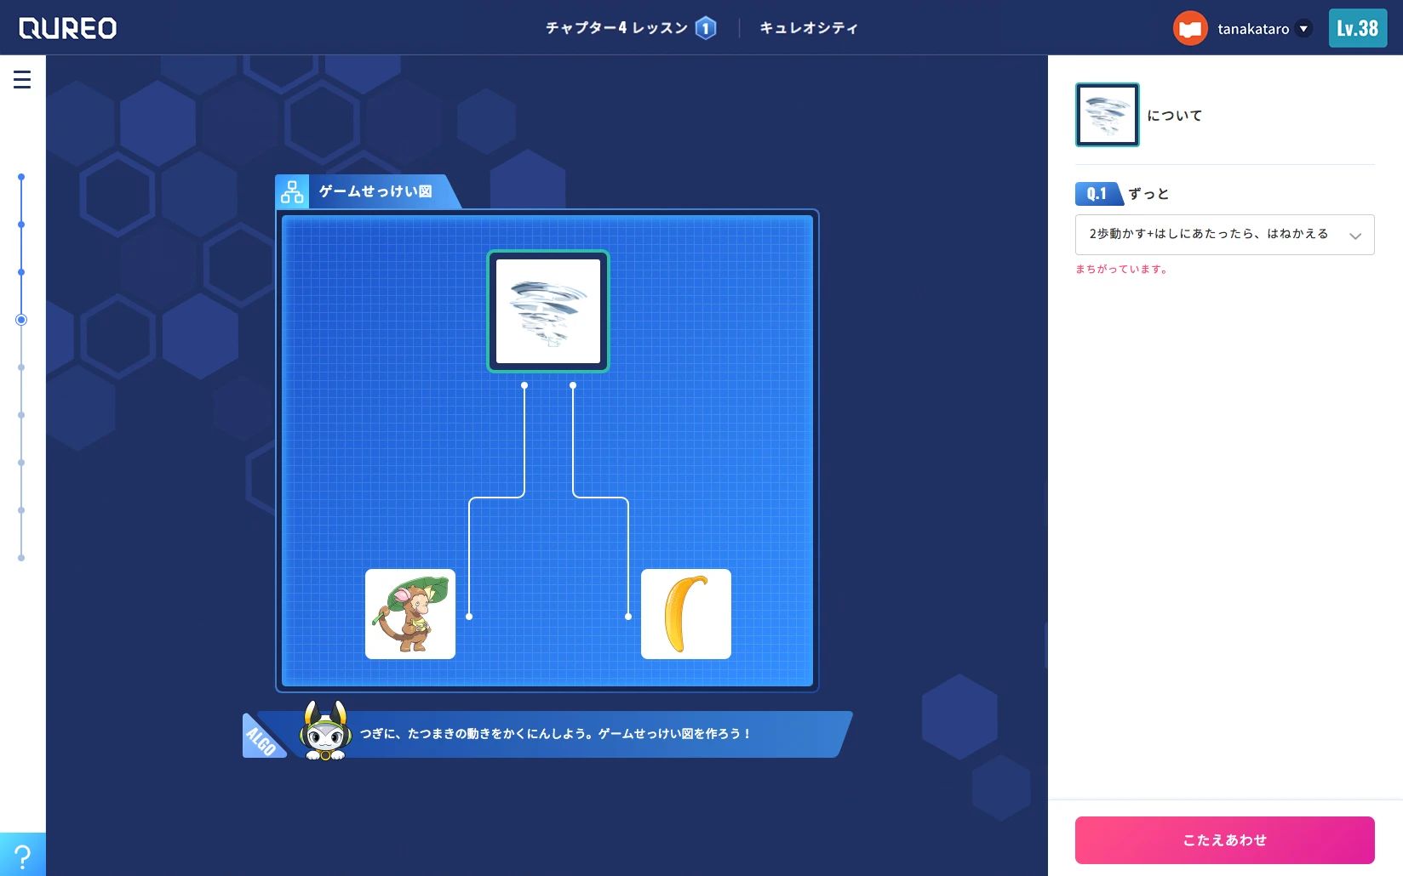Open the hamburger menu in the left sidebar

pyautogui.click(x=21, y=79)
